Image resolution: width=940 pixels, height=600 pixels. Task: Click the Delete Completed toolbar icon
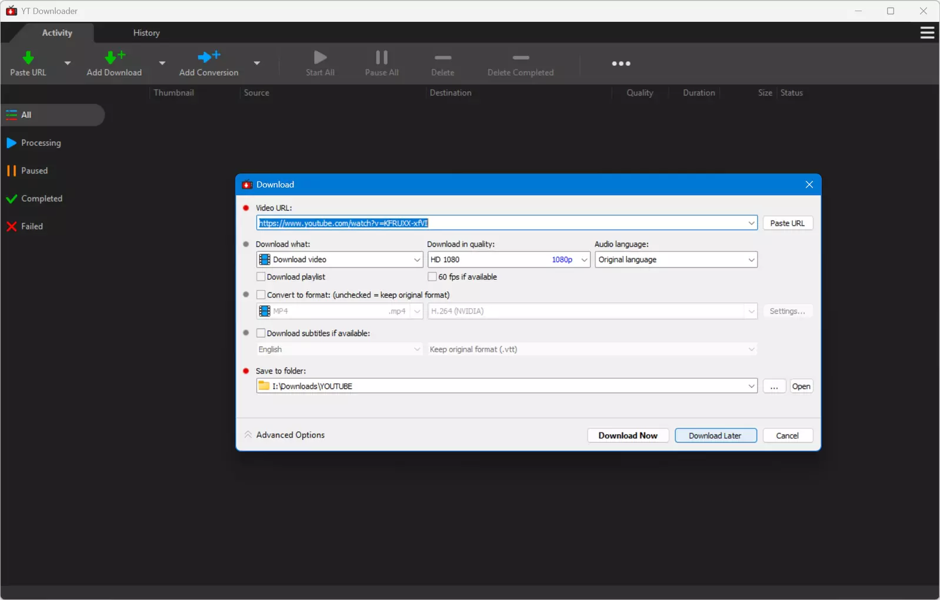pos(521,58)
